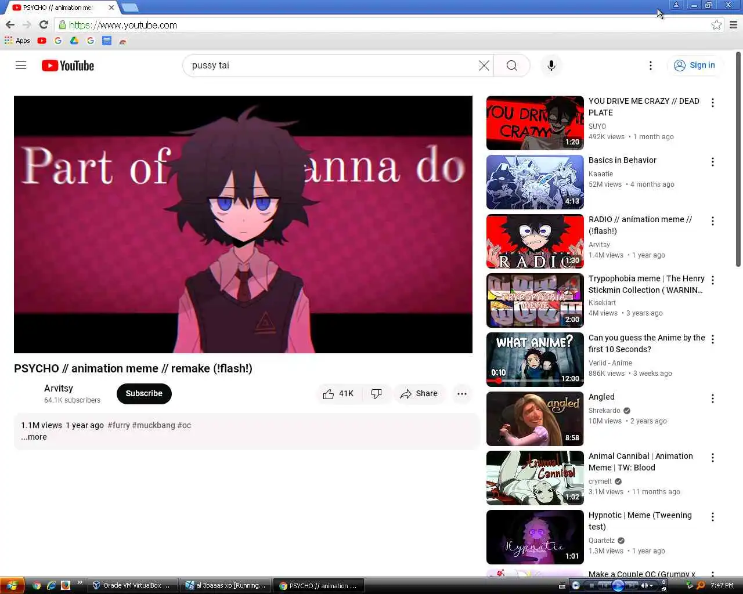Share the PSYCHO video

point(419,393)
